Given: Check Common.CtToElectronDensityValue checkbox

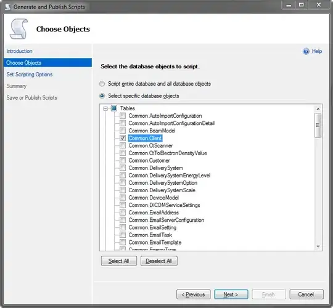Looking at the screenshot, I should [123, 153].
